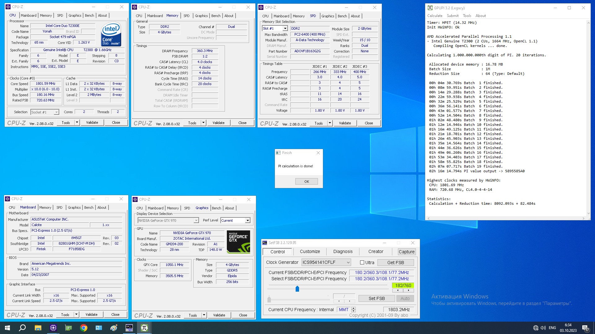The width and height of the screenshot is (595, 334).
Task: Switch to the CPU-Z taskbar icon
Action: click(x=53, y=328)
